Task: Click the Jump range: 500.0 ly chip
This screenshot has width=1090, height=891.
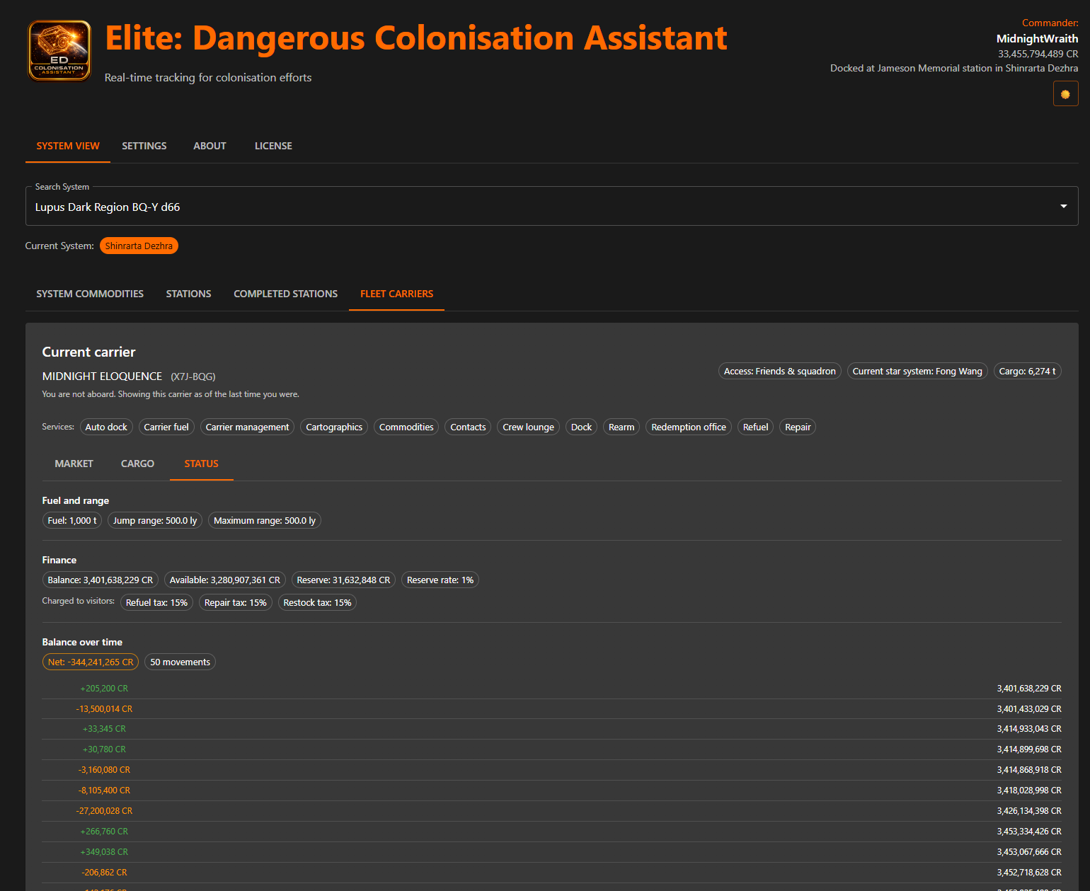Action: point(155,520)
